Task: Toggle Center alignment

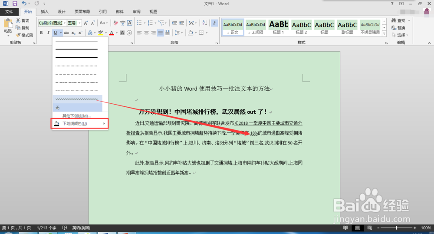Action: point(146,33)
